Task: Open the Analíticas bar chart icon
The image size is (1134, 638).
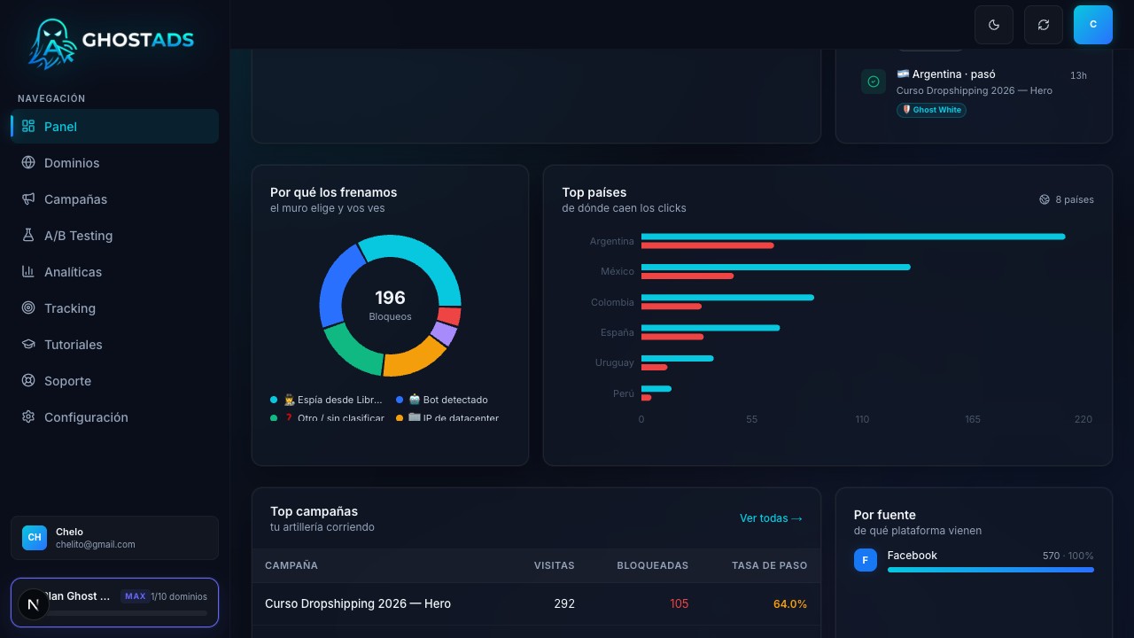Action: pos(28,271)
